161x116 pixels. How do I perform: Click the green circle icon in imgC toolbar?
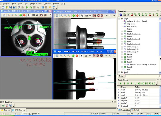(x=73, y=56)
